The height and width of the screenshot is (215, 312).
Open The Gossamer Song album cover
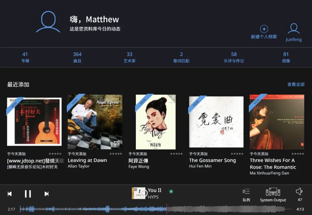click(x=216, y=122)
